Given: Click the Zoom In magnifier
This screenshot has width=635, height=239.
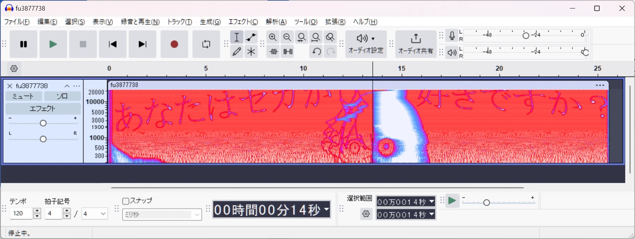Looking at the screenshot, I should (x=273, y=37).
